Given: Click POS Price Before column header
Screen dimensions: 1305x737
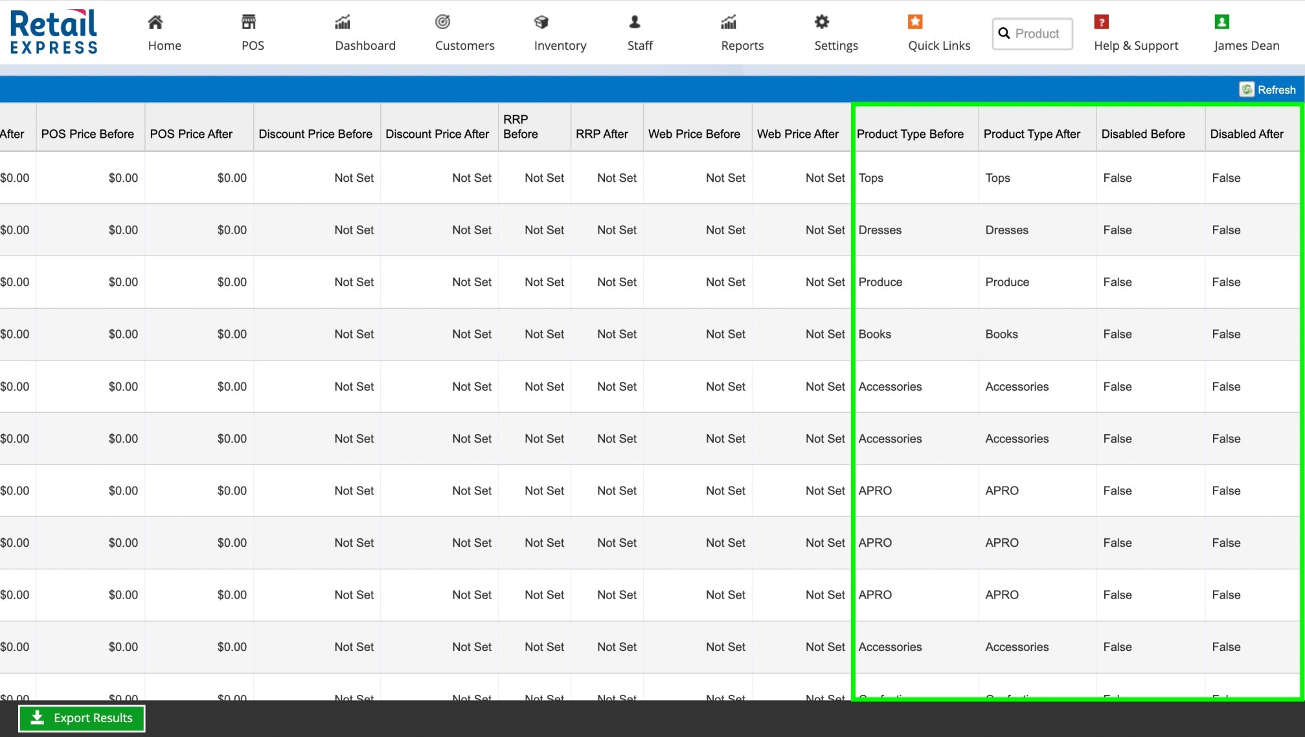Looking at the screenshot, I should point(87,134).
